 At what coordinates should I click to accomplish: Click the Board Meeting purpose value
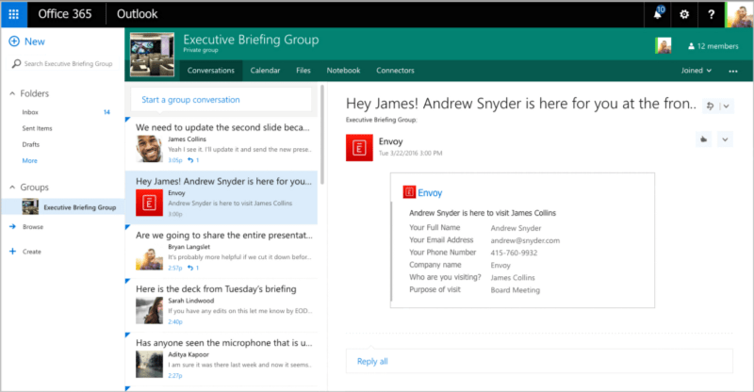pos(515,290)
